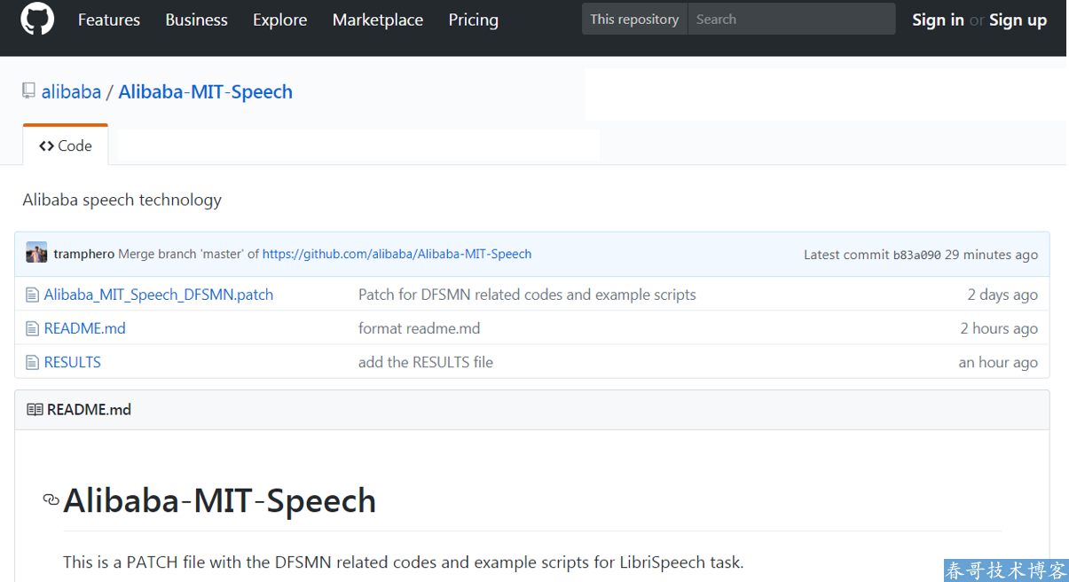Open commit hash b83a090
The image size is (1069, 582).
click(x=916, y=255)
